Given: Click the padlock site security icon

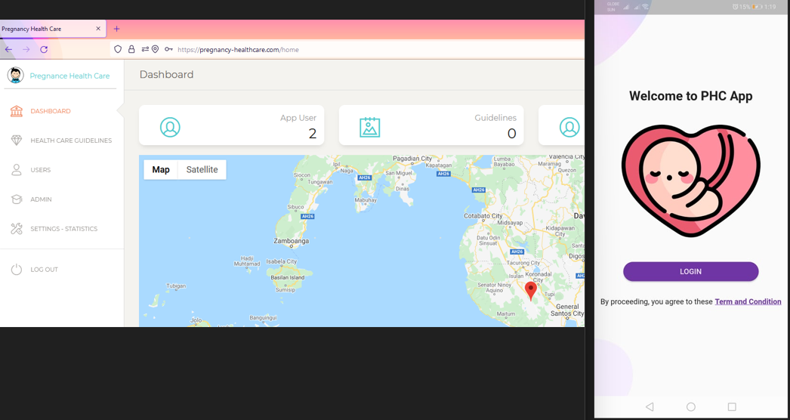Looking at the screenshot, I should 131,49.
